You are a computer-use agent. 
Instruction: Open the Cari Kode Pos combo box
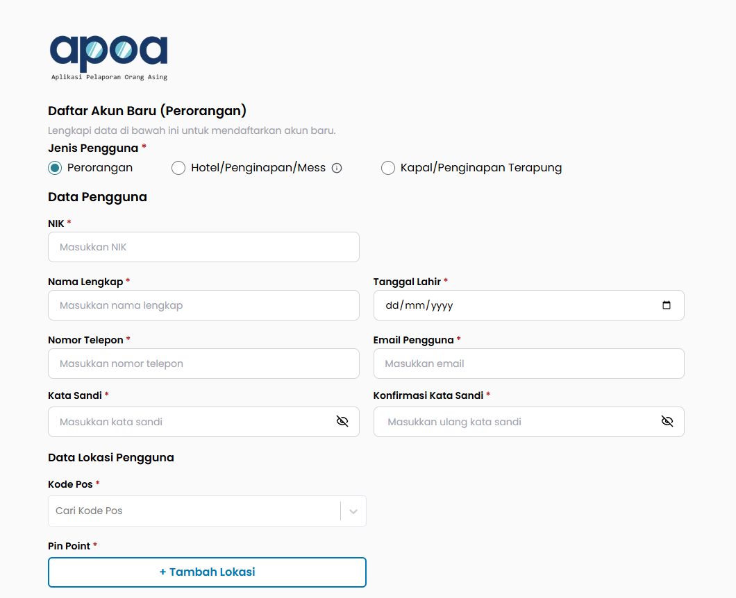(194, 511)
